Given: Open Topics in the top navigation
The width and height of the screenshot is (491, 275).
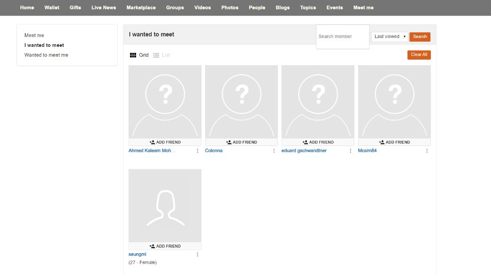Looking at the screenshot, I should pos(308,8).
